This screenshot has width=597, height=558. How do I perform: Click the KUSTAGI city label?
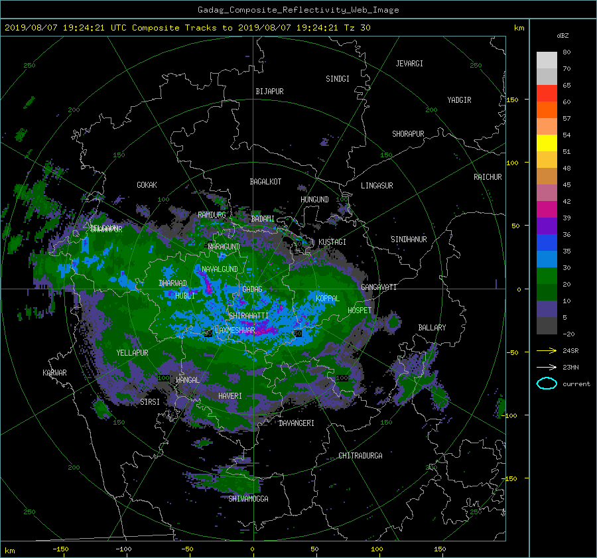tap(332, 242)
